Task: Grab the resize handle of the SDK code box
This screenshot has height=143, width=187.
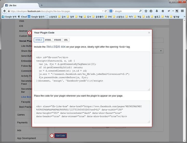Action: 149,90
